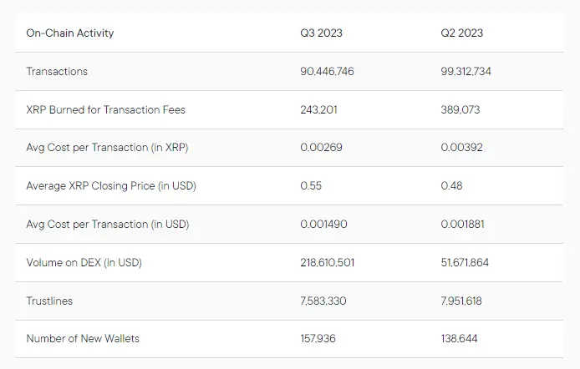Image resolution: width=580 pixels, height=369 pixels.
Task: Click the DEX volume value 218,610,501
Action: coord(328,262)
